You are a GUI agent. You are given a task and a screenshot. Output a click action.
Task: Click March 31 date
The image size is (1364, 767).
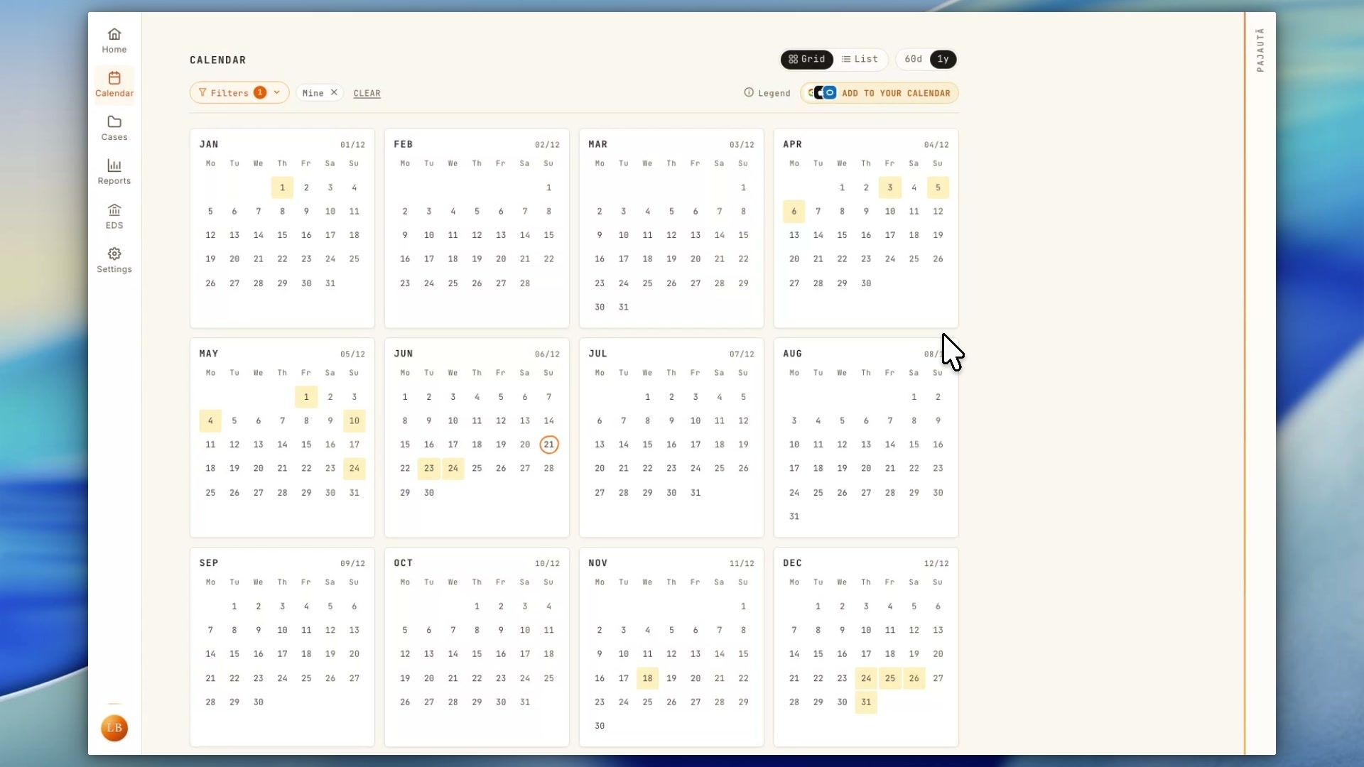624,307
